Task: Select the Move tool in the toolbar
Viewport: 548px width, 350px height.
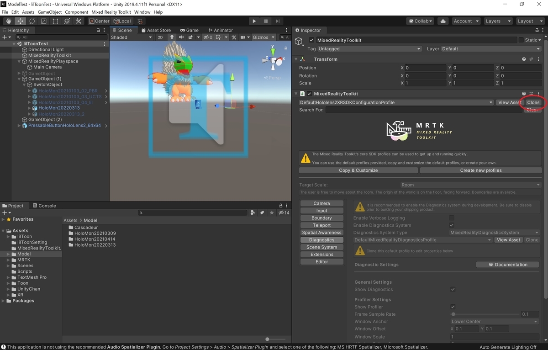Action: (21, 21)
